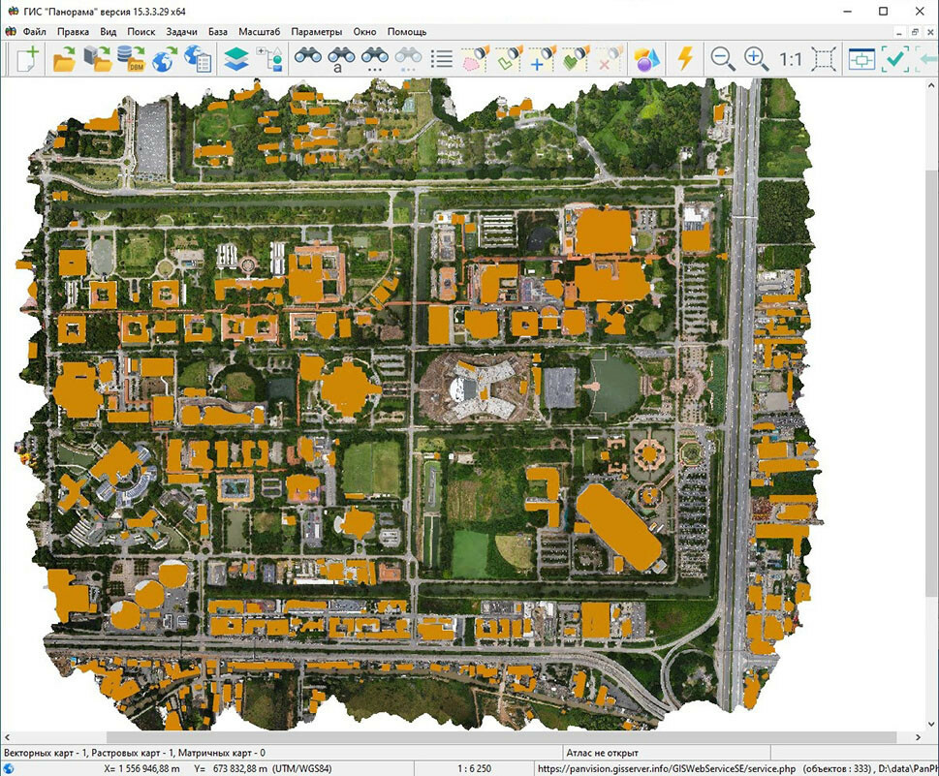This screenshot has width=939, height=776.
Task: Open the Файл menu
Action: (34, 32)
